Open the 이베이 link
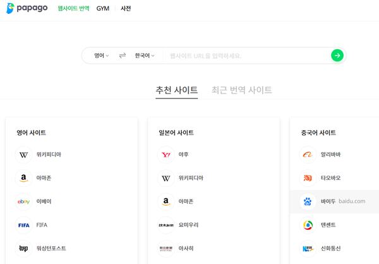The image size is (379, 264). pyautogui.click(x=44, y=201)
